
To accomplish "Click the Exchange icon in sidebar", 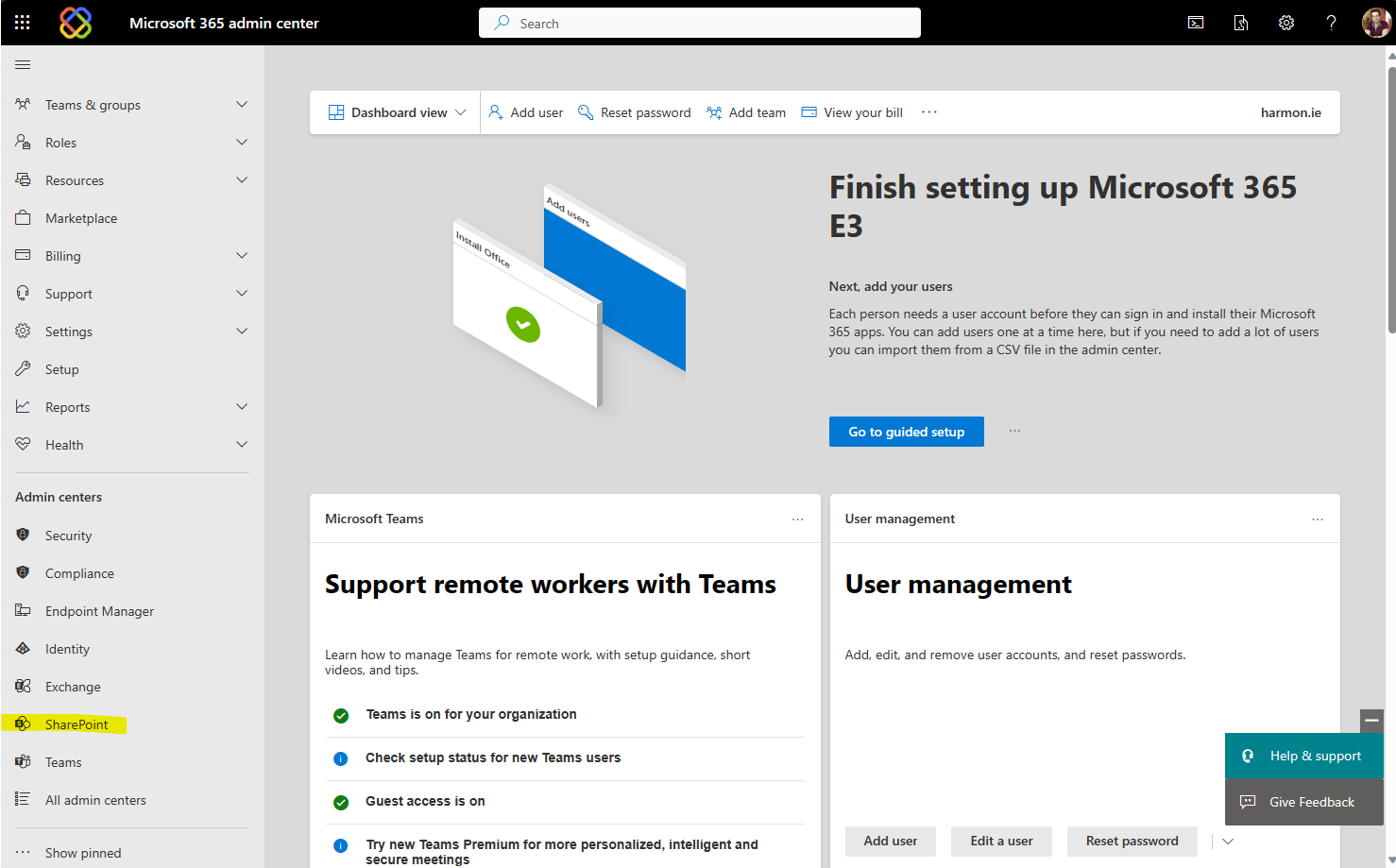I will 23,686.
